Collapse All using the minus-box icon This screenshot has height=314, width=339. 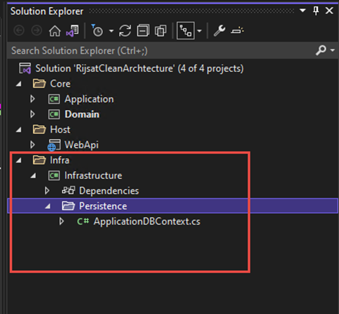143,31
